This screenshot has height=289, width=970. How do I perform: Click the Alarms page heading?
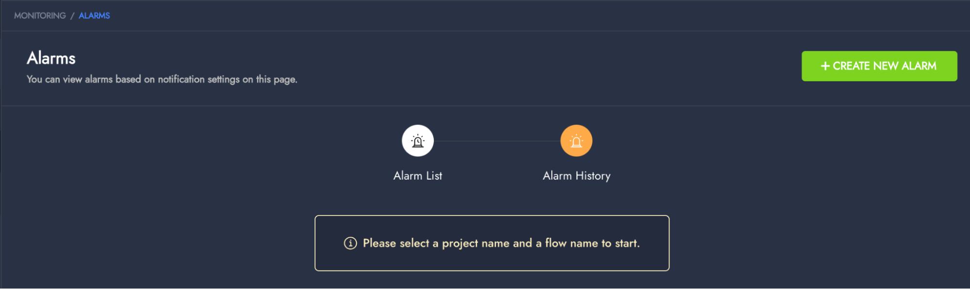pos(51,58)
